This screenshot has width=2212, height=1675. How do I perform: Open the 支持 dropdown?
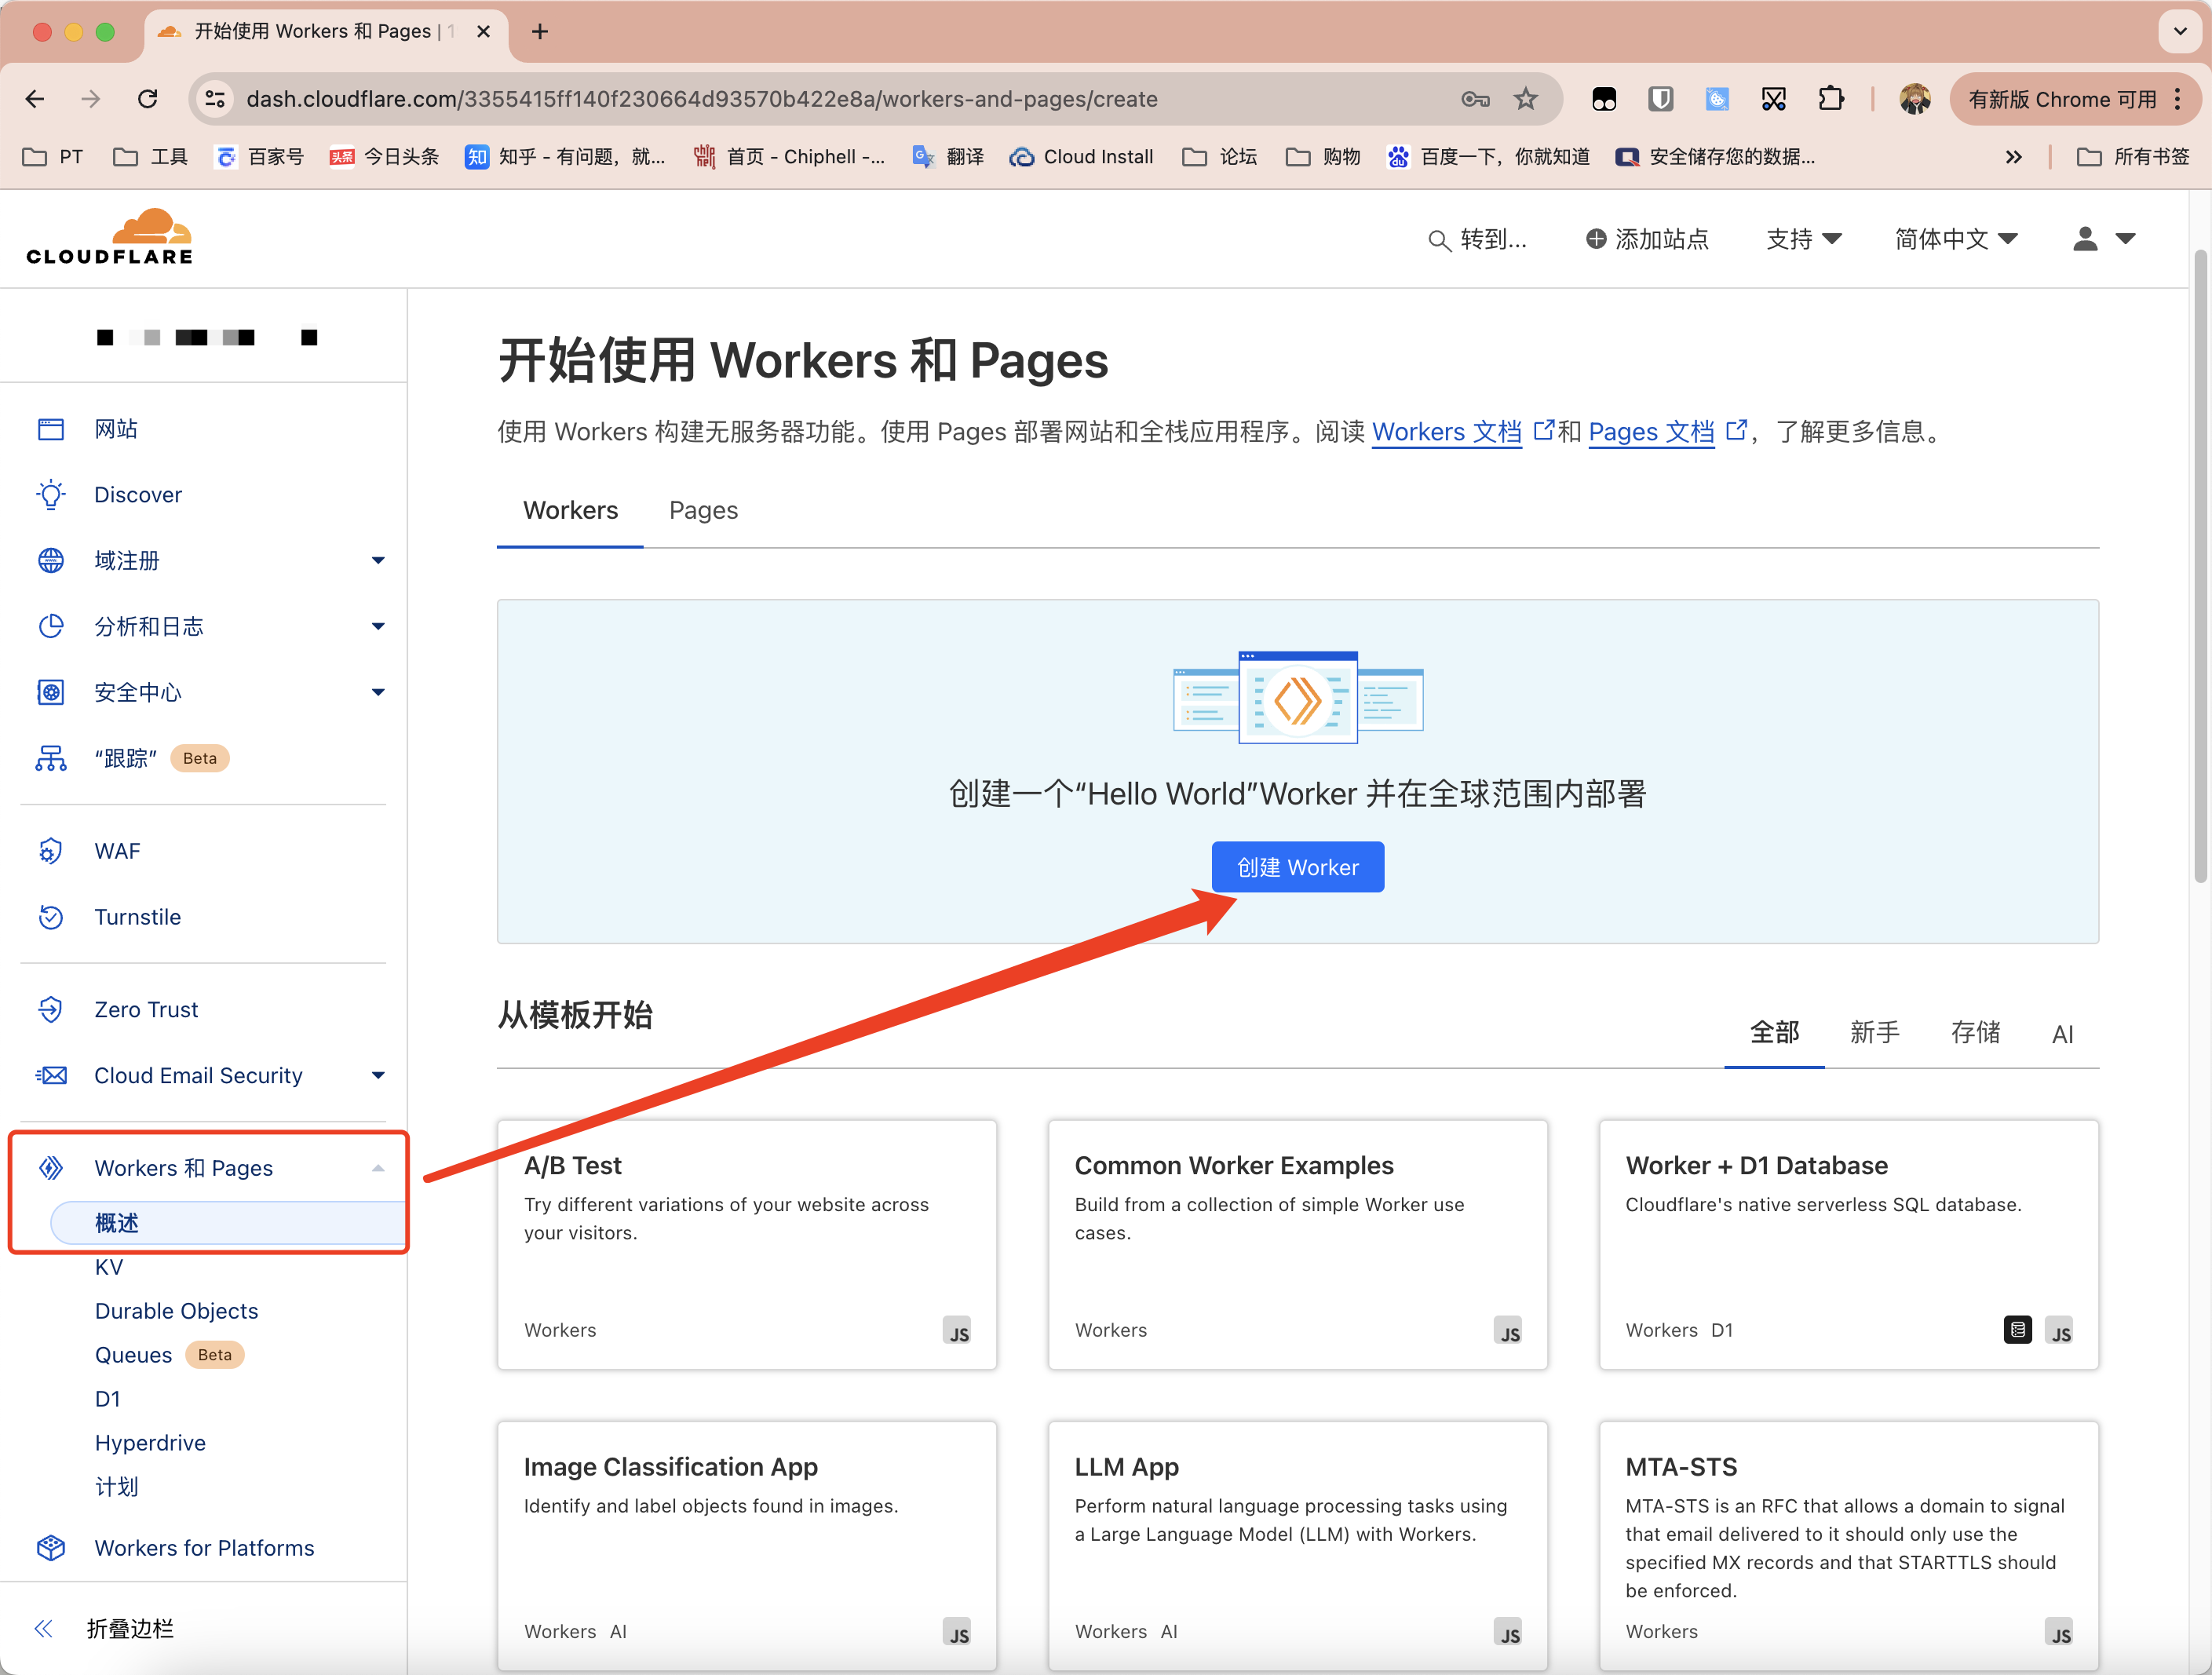(1804, 239)
